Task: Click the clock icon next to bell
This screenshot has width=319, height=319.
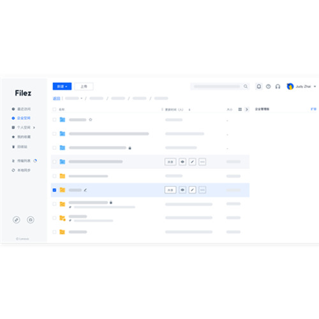Action: tap(269, 86)
